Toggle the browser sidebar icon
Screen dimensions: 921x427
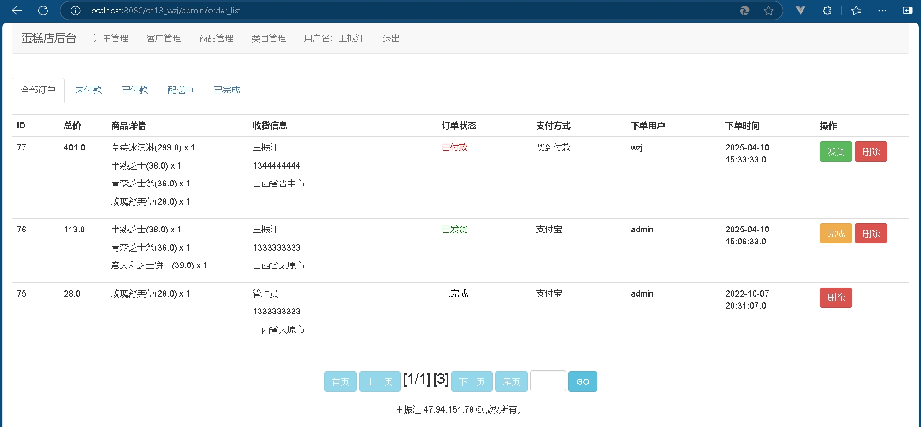point(908,11)
